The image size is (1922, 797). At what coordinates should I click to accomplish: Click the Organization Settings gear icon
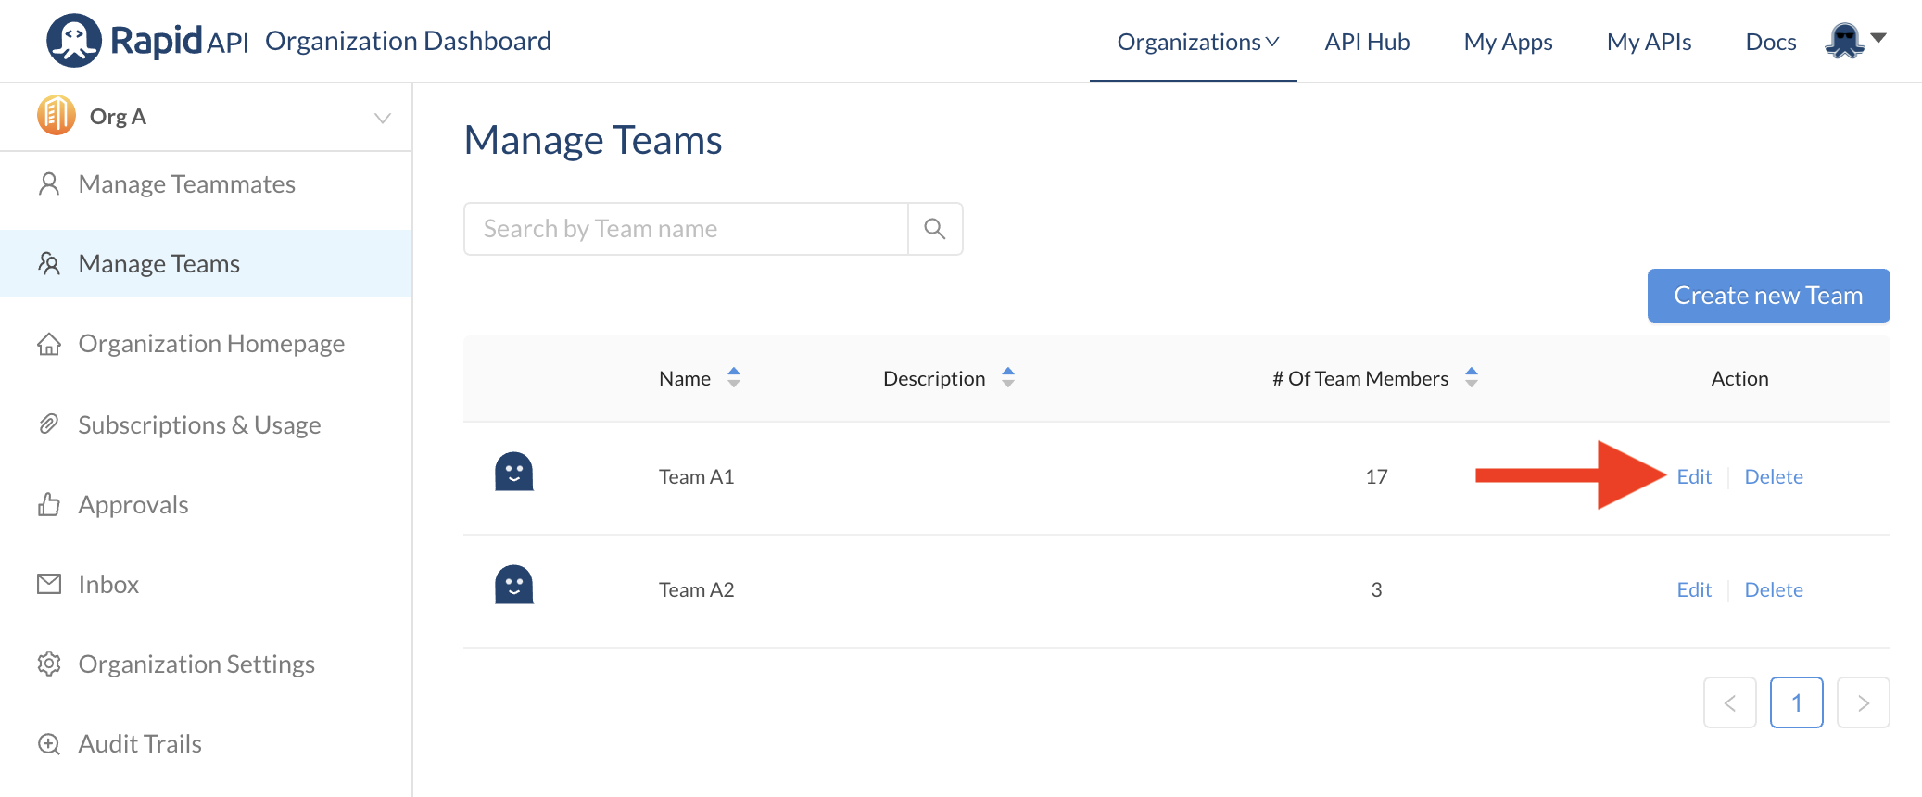click(x=49, y=664)
